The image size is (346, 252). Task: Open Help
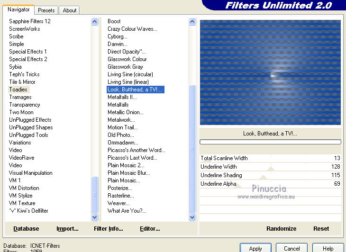point(328,248)
